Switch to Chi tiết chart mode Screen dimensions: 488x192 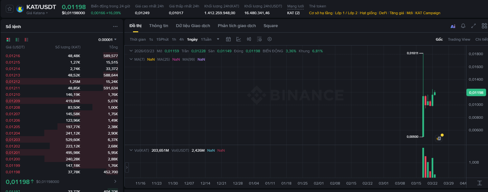coord(481,39)
